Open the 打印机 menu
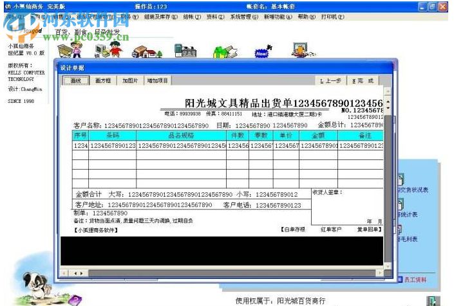Screen dimensions: 463x306 (332, 17)
